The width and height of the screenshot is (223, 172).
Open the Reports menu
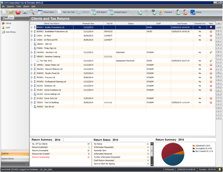tap(10, 6)
